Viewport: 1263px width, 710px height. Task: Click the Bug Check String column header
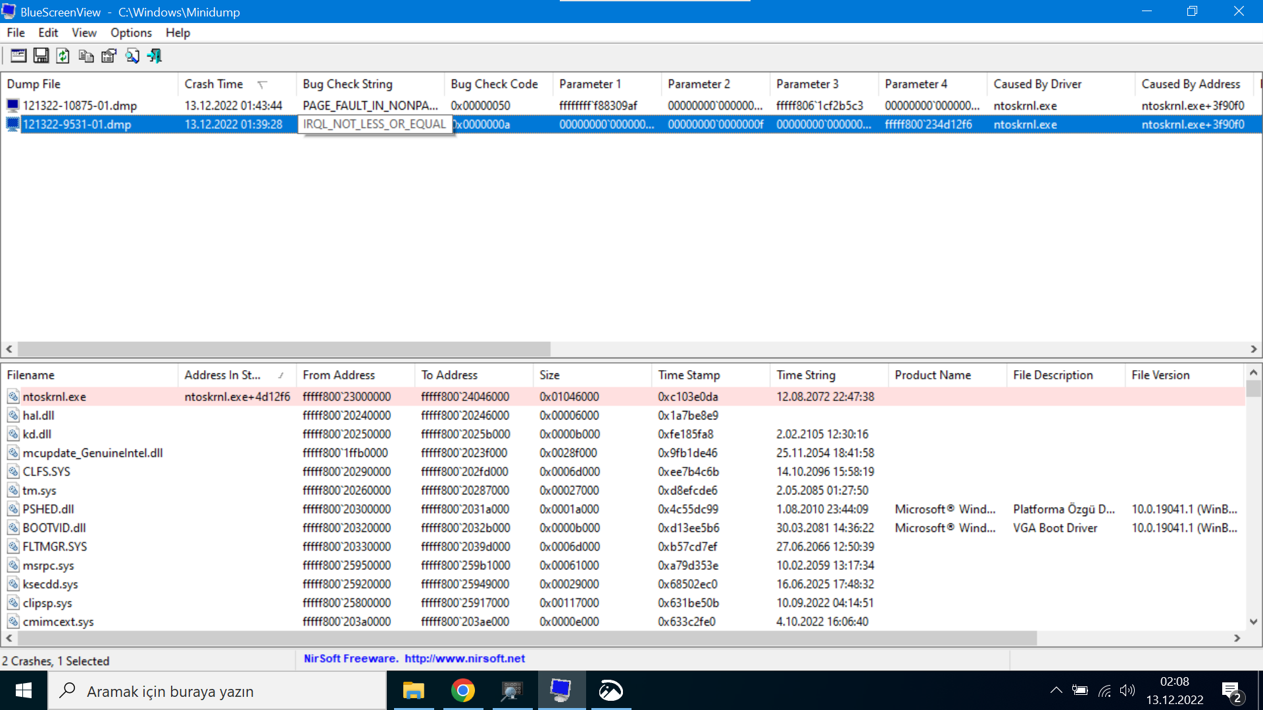point(347,84)
